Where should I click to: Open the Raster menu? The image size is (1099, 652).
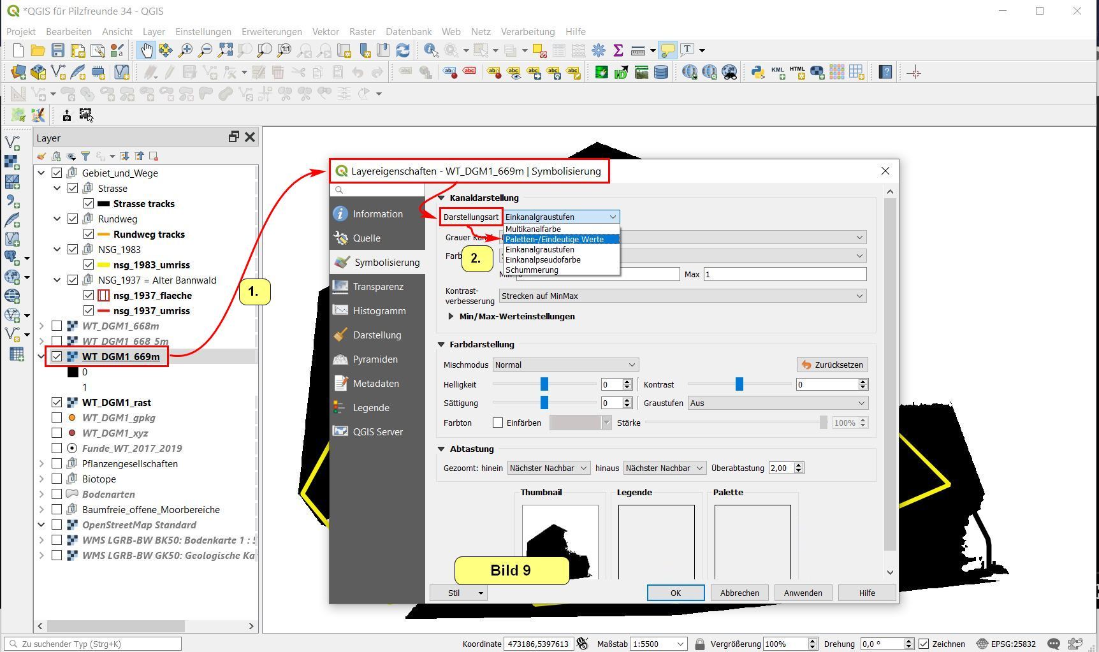point(361,31)
